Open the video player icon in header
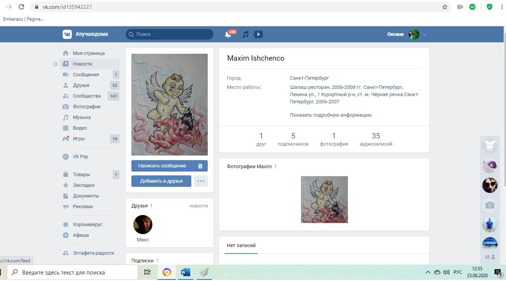This screenshot has width=506, height=281. (258, 34)
